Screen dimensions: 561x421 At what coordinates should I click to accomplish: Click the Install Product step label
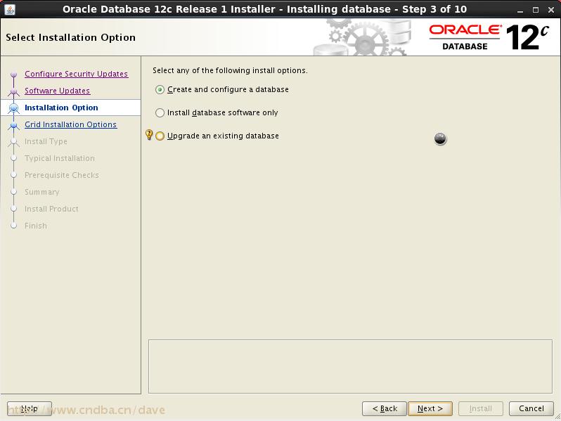click(x=51, y=209)
